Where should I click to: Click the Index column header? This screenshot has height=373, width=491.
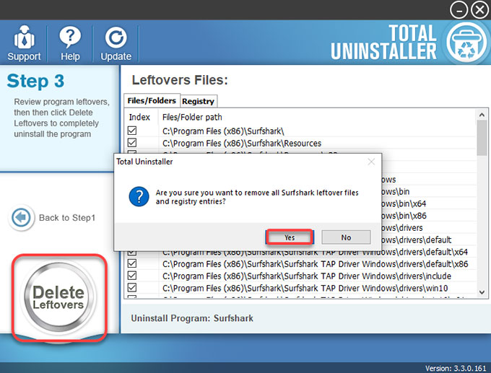[x=139, y=117]
